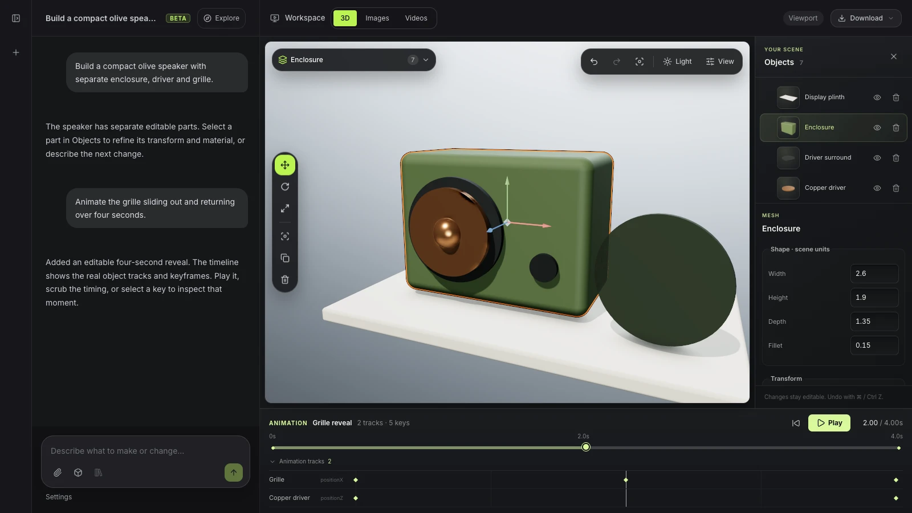
Task: Open the library icon in prompt box
Action: pyautogui.click(x=98, y=473)
